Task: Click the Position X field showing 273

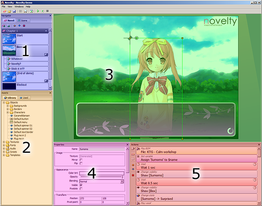Action: point(90,199)
